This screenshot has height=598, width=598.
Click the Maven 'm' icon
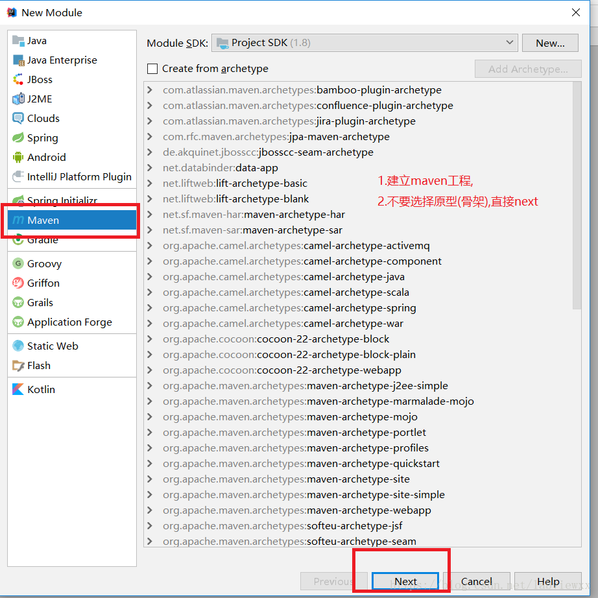18,220
